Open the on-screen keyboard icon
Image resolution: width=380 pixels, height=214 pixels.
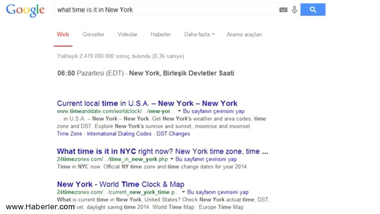pos(283,10)
